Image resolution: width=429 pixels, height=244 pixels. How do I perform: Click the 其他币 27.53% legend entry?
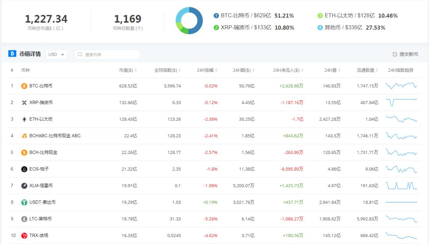pyautogui.click(x=351, y=28)
